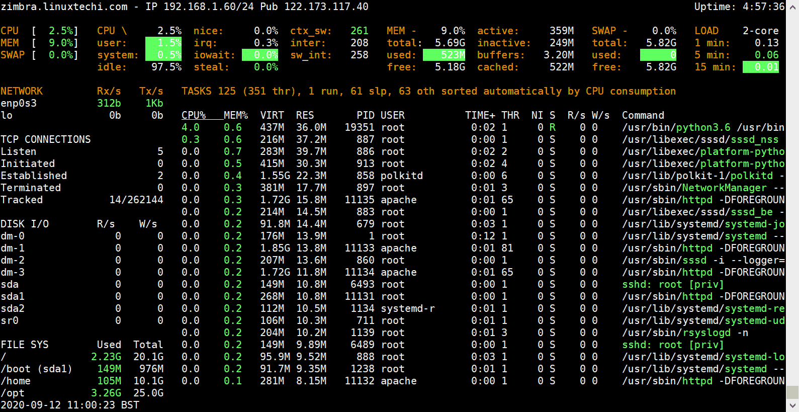799x412 pixels.
Task: Click the CPU 2.5% summary bar
Action: click(x=40, y=31)
